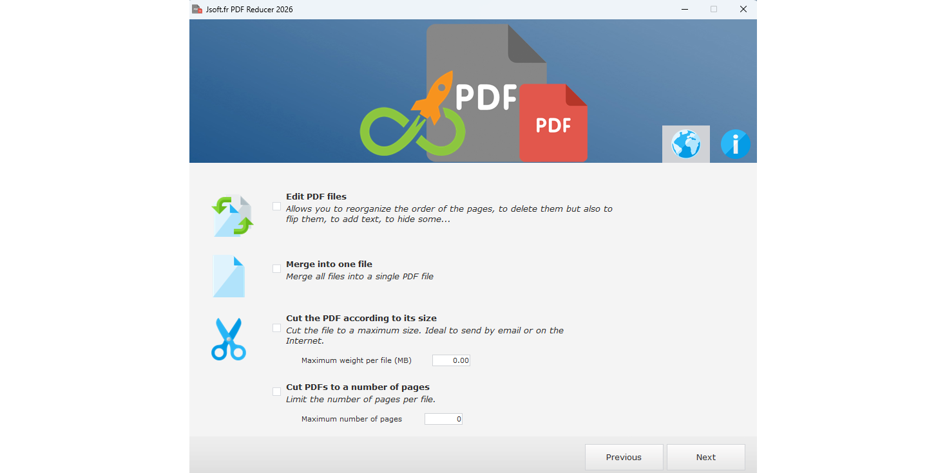Click the Merge into one file heading

point(329,264)
